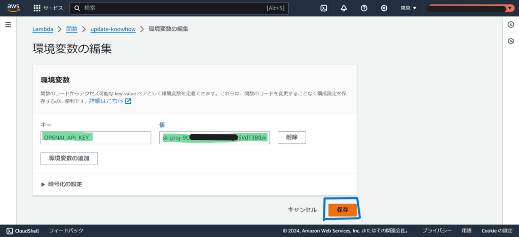Click the AWS logo in header
Image resolution: width=519 pixels, height=237 pixels.
coord(13,8)
